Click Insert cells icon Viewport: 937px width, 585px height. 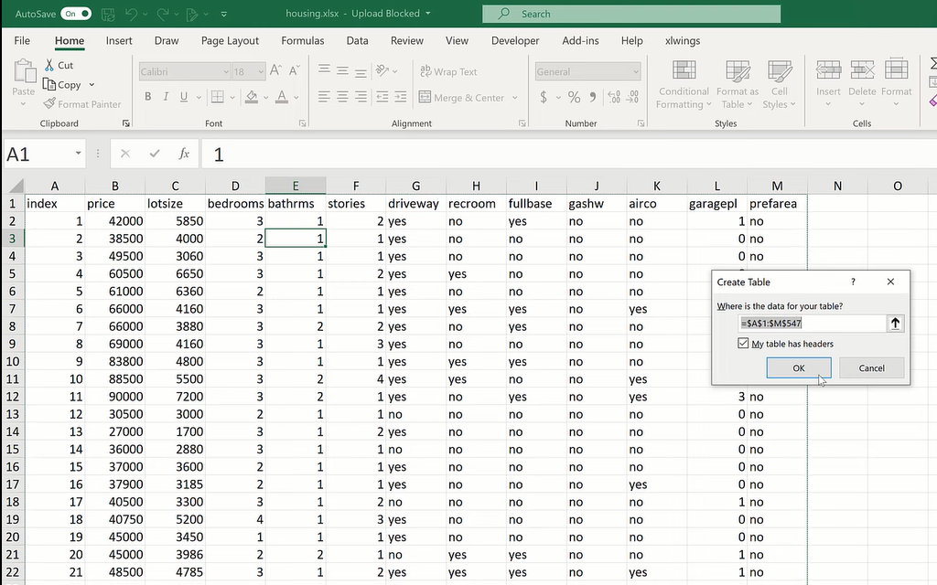[828, 70]
